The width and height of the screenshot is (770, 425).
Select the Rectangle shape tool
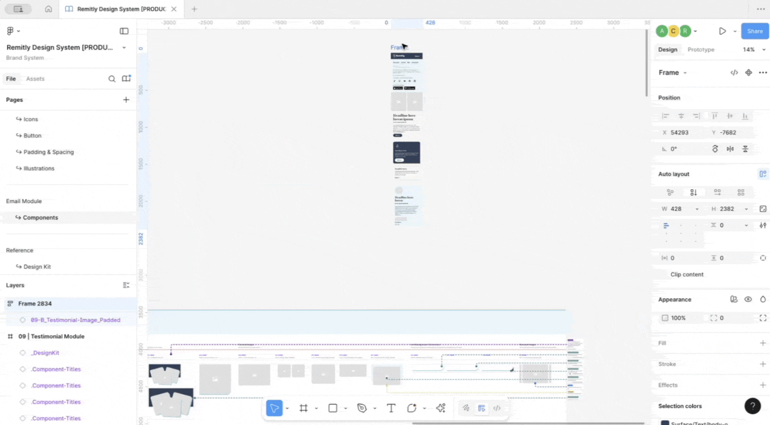(332, 408)
